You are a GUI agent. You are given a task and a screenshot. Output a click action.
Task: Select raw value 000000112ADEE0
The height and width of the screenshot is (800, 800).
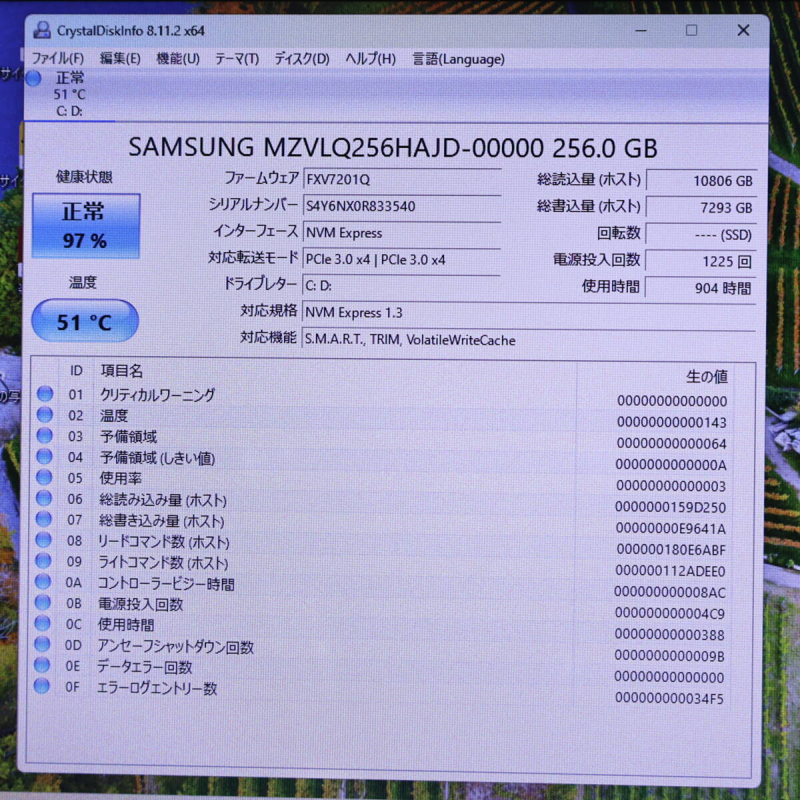point(670,571)
